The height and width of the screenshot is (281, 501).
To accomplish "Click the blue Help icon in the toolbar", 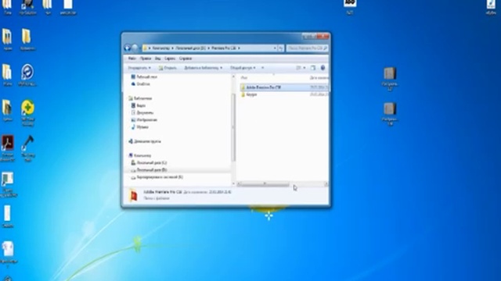I will click(323, 68).
